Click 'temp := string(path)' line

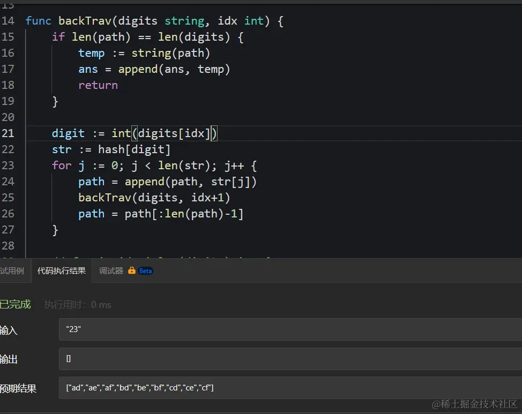coord(144,53)
